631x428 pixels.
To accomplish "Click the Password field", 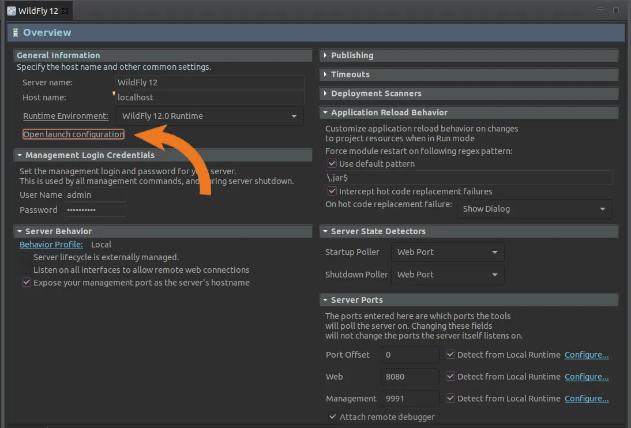I will pyautogui.click(x=95, y=210).
